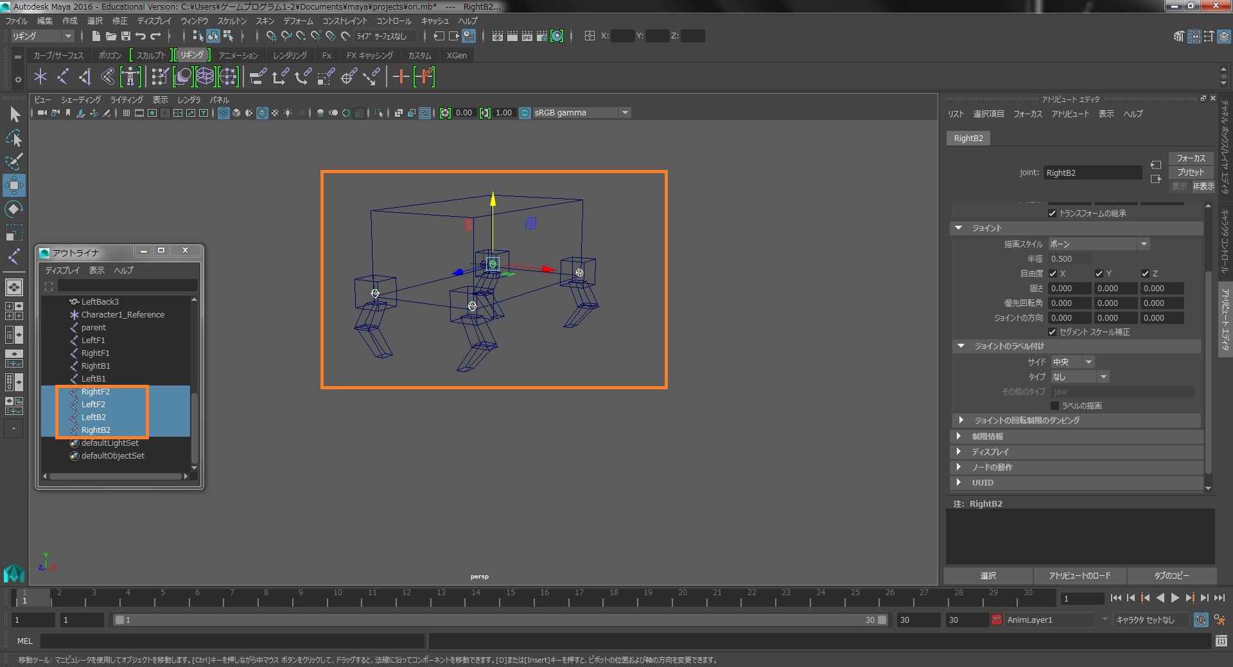The image size is (1233, 667).
Task: Choose the Paint Selection tool
Action: (x=14, y=162)
